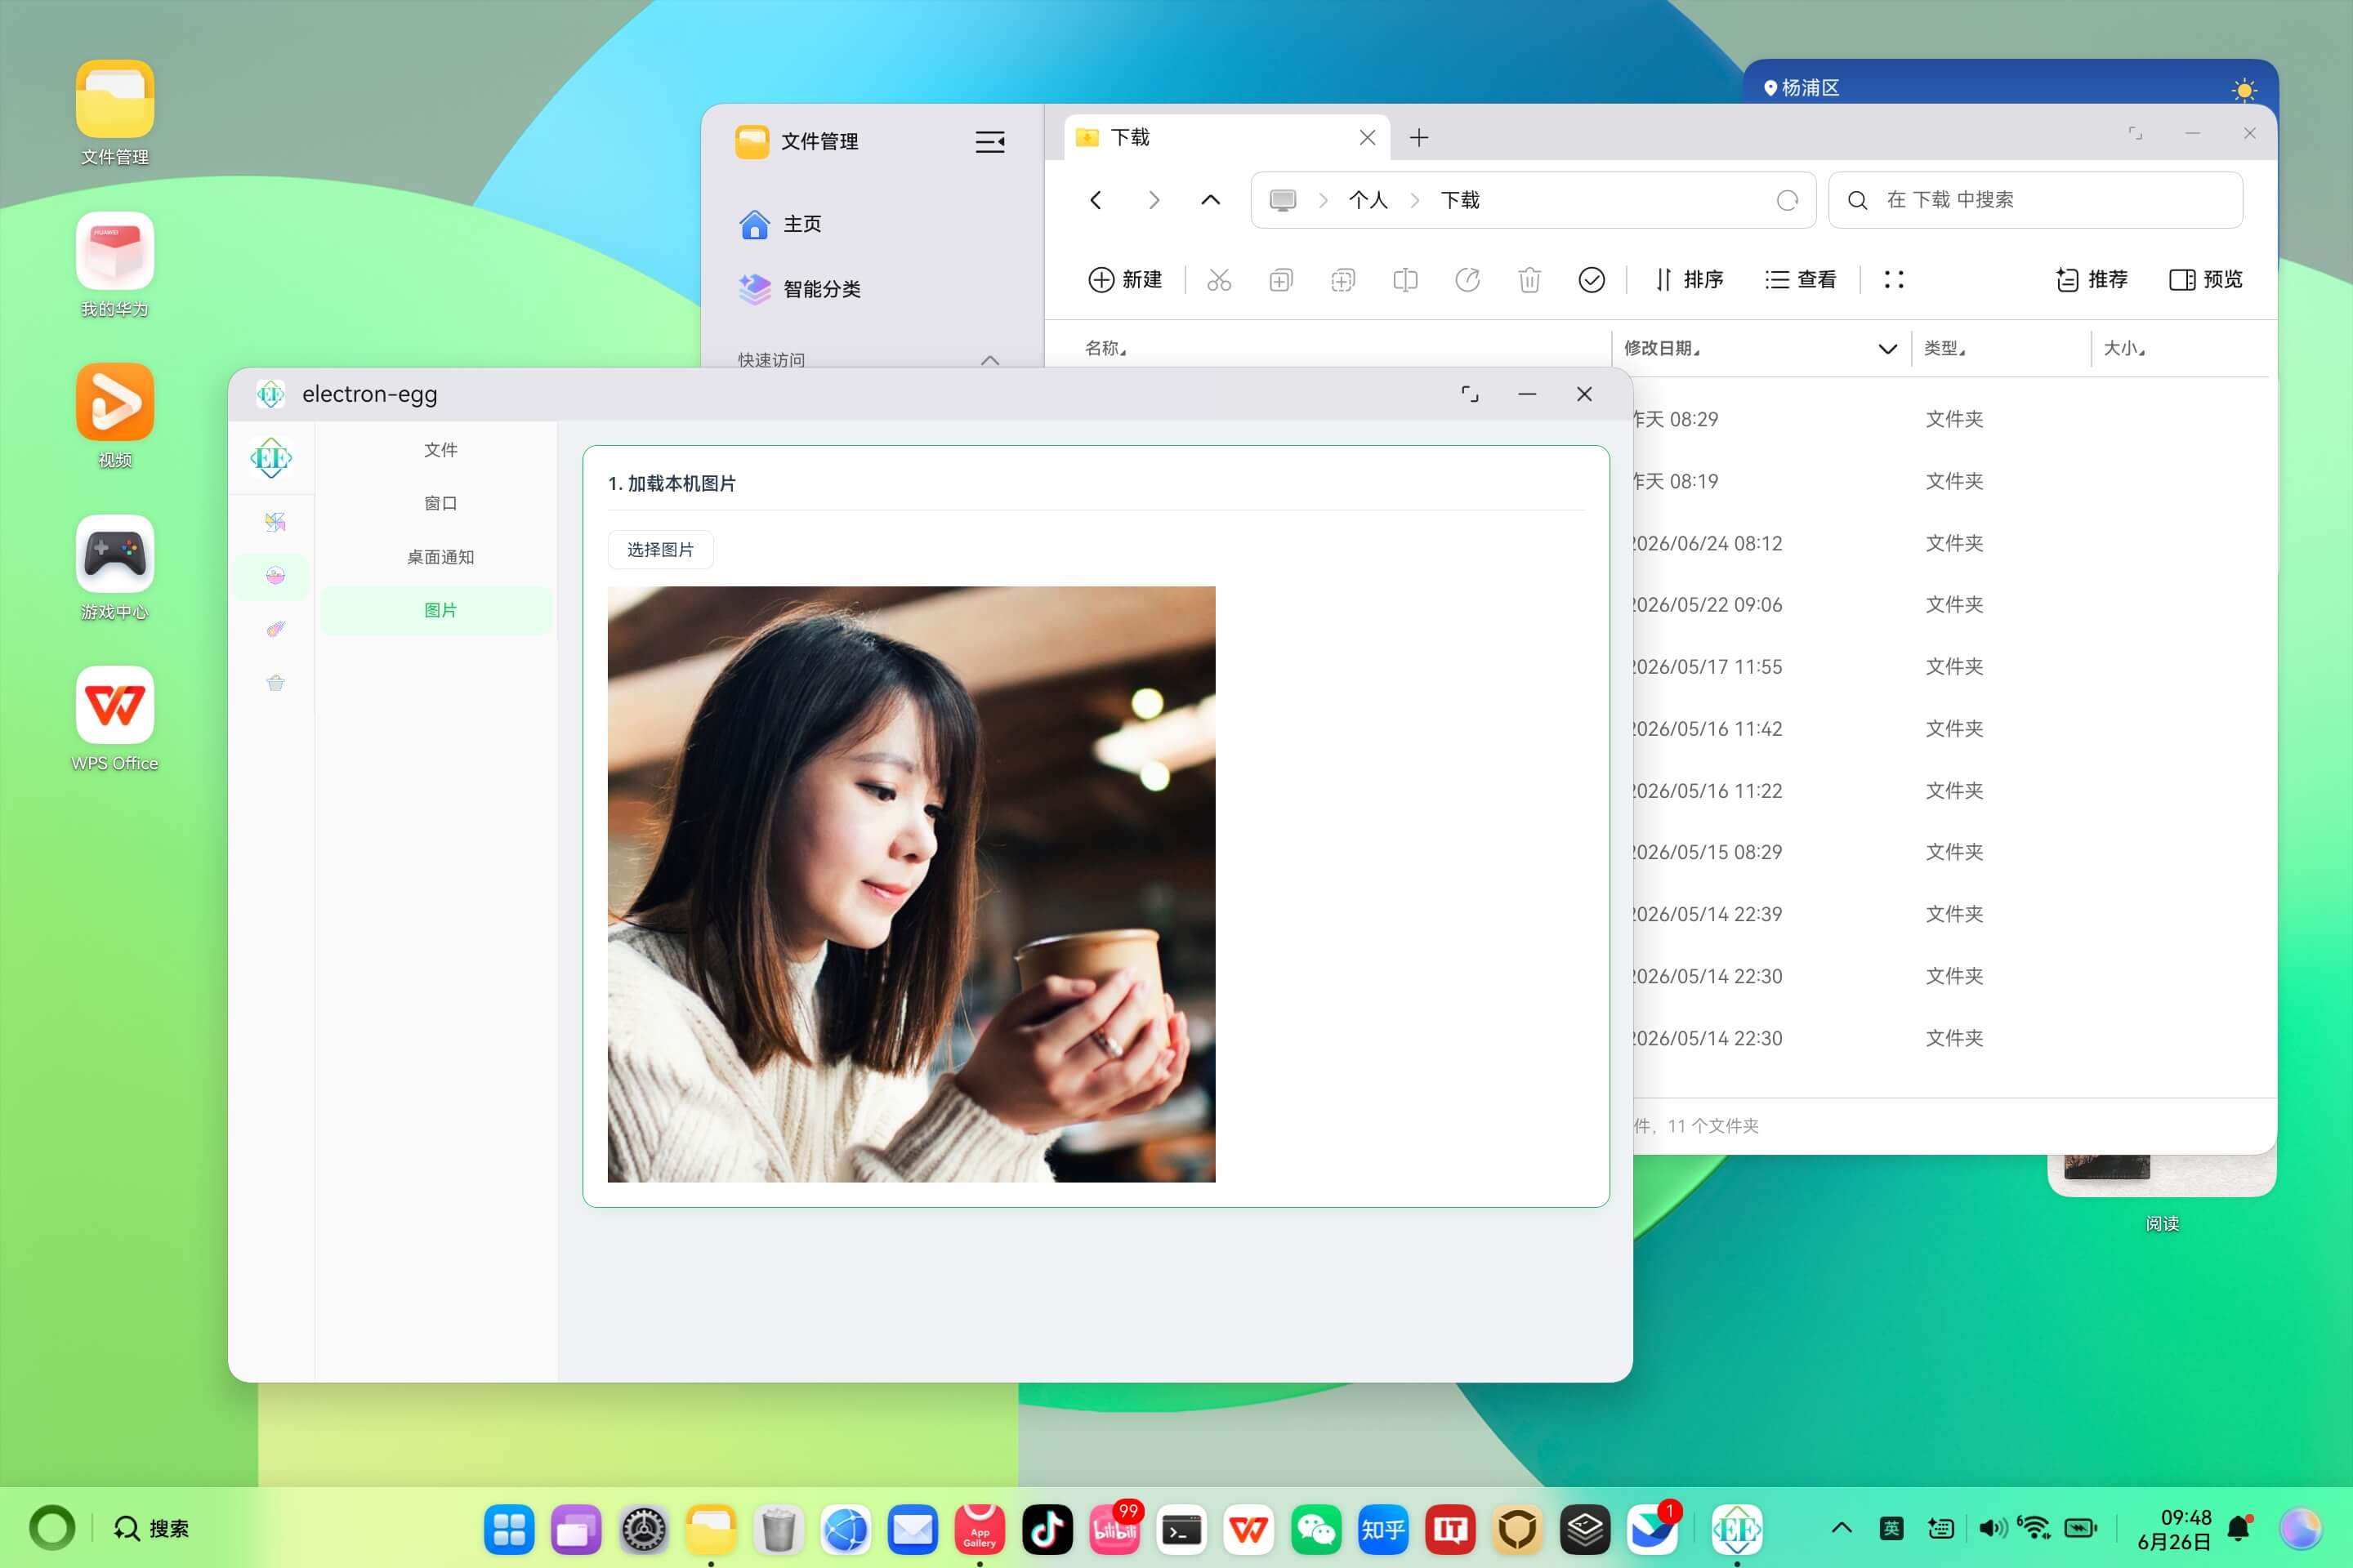
Task: Open 文件 menu item in electron-egg
Action: [x=440, y=450]
